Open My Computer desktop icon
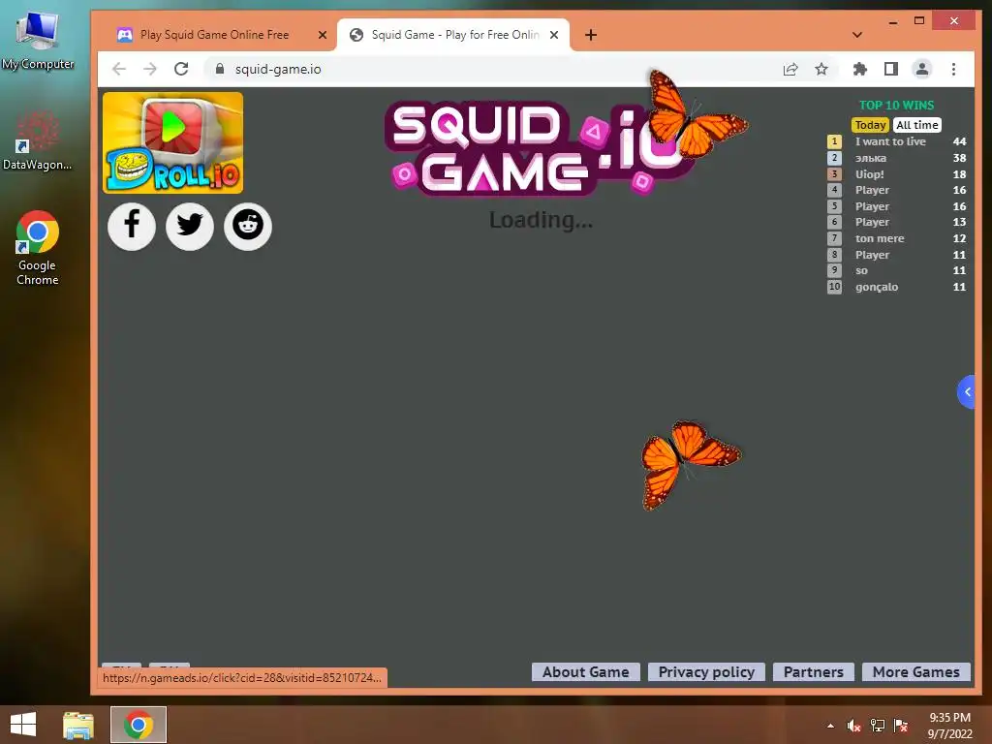This screenshot has height=744, width=992. 38,39
